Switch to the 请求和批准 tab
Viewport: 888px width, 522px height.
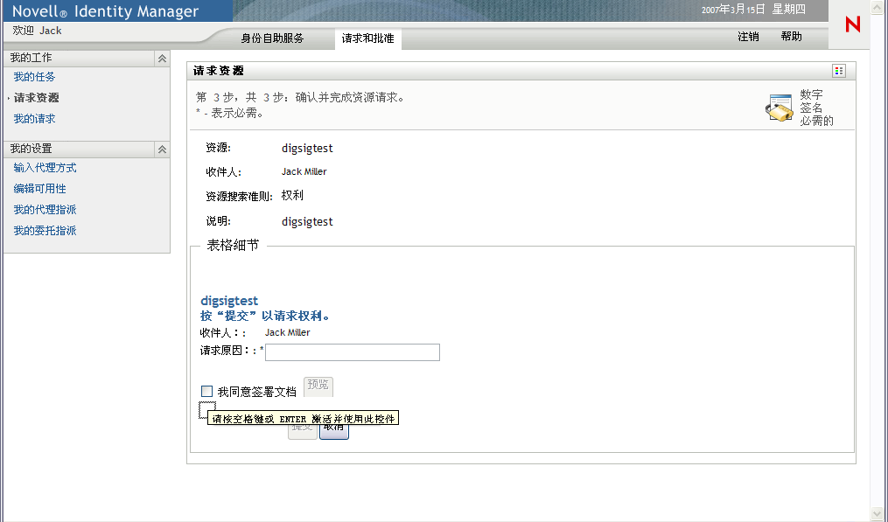tap(366, 38)
